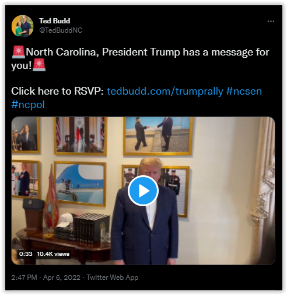The image size is (287, 295).
Task: Click the siren emoji after "you!"
Action: [x=39, y=65]
